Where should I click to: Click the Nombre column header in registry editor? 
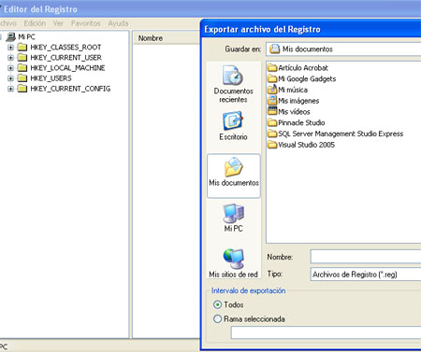click(x=167, y=38)
